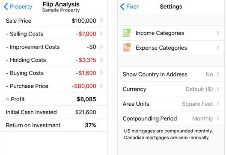The height and width of the screenshot is (155, 226).
Task: Open the Income Categories icon
Action: (x=127, y=33)
